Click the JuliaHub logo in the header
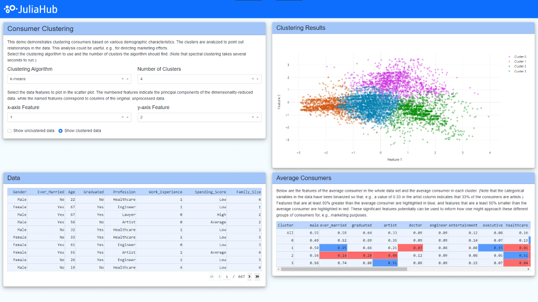Screen dimensions: 538x302 click(x=30, y=9)
